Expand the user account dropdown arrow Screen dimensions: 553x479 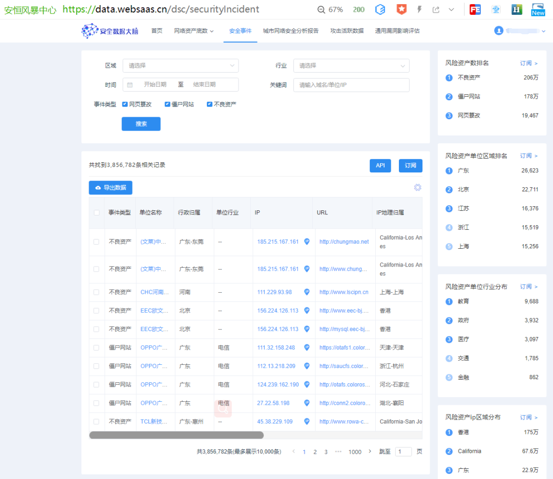coord(543,31)
